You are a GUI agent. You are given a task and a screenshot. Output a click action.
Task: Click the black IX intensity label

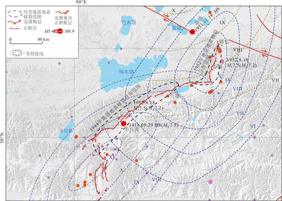click(222, 23)
